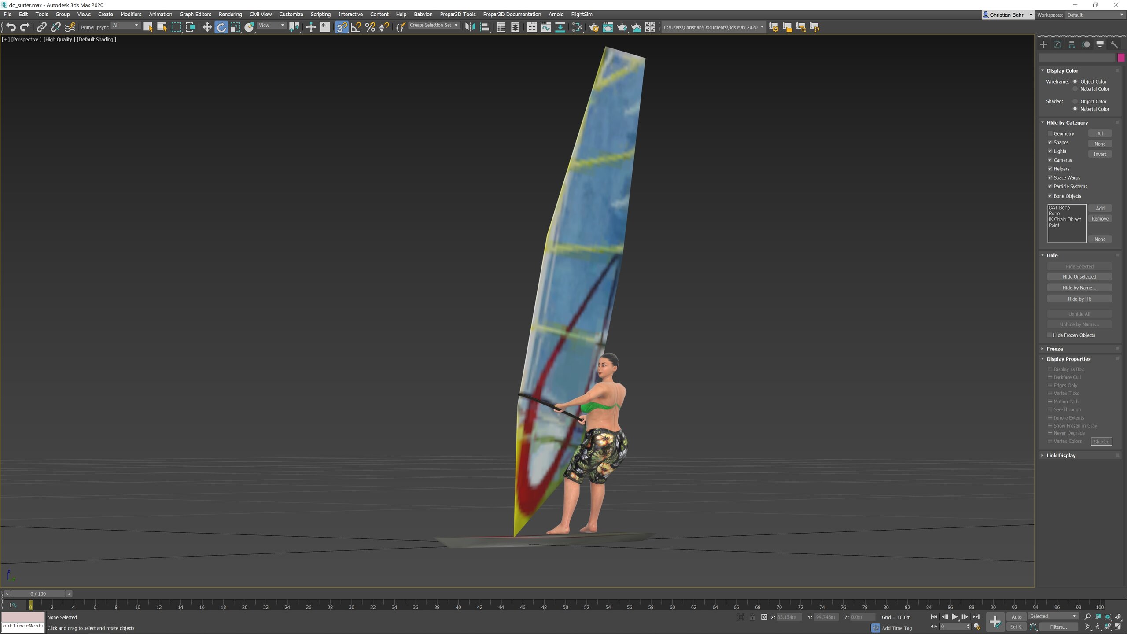Select Wireframe Material Color radio
This screenshot has width=1127, height=634.
[x=1075, y=89]
